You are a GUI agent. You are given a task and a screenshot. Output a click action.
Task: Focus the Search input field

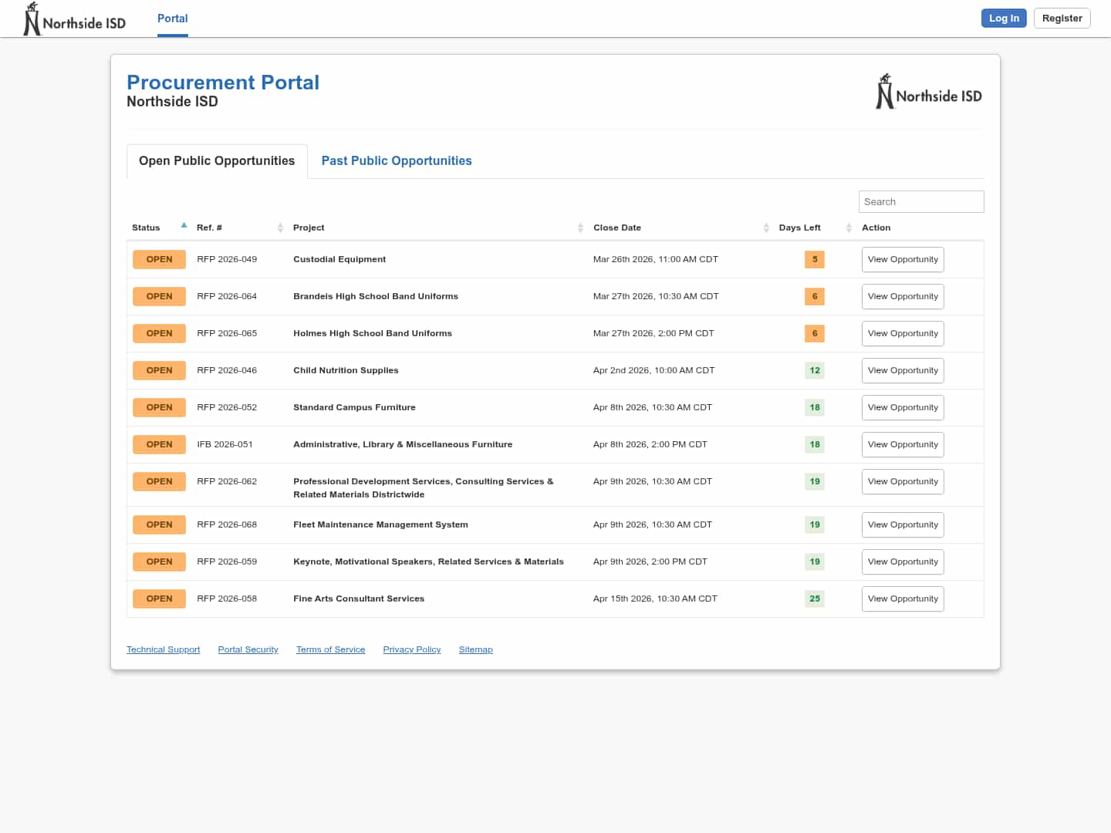click(920, 202)
